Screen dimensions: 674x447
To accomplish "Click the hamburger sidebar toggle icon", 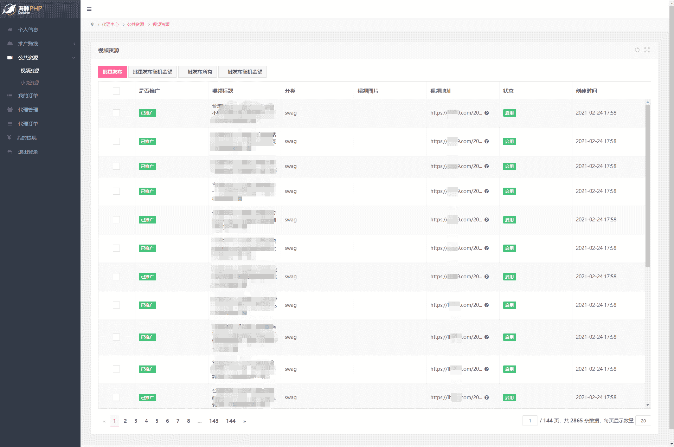I will click(x=89, y=9).
